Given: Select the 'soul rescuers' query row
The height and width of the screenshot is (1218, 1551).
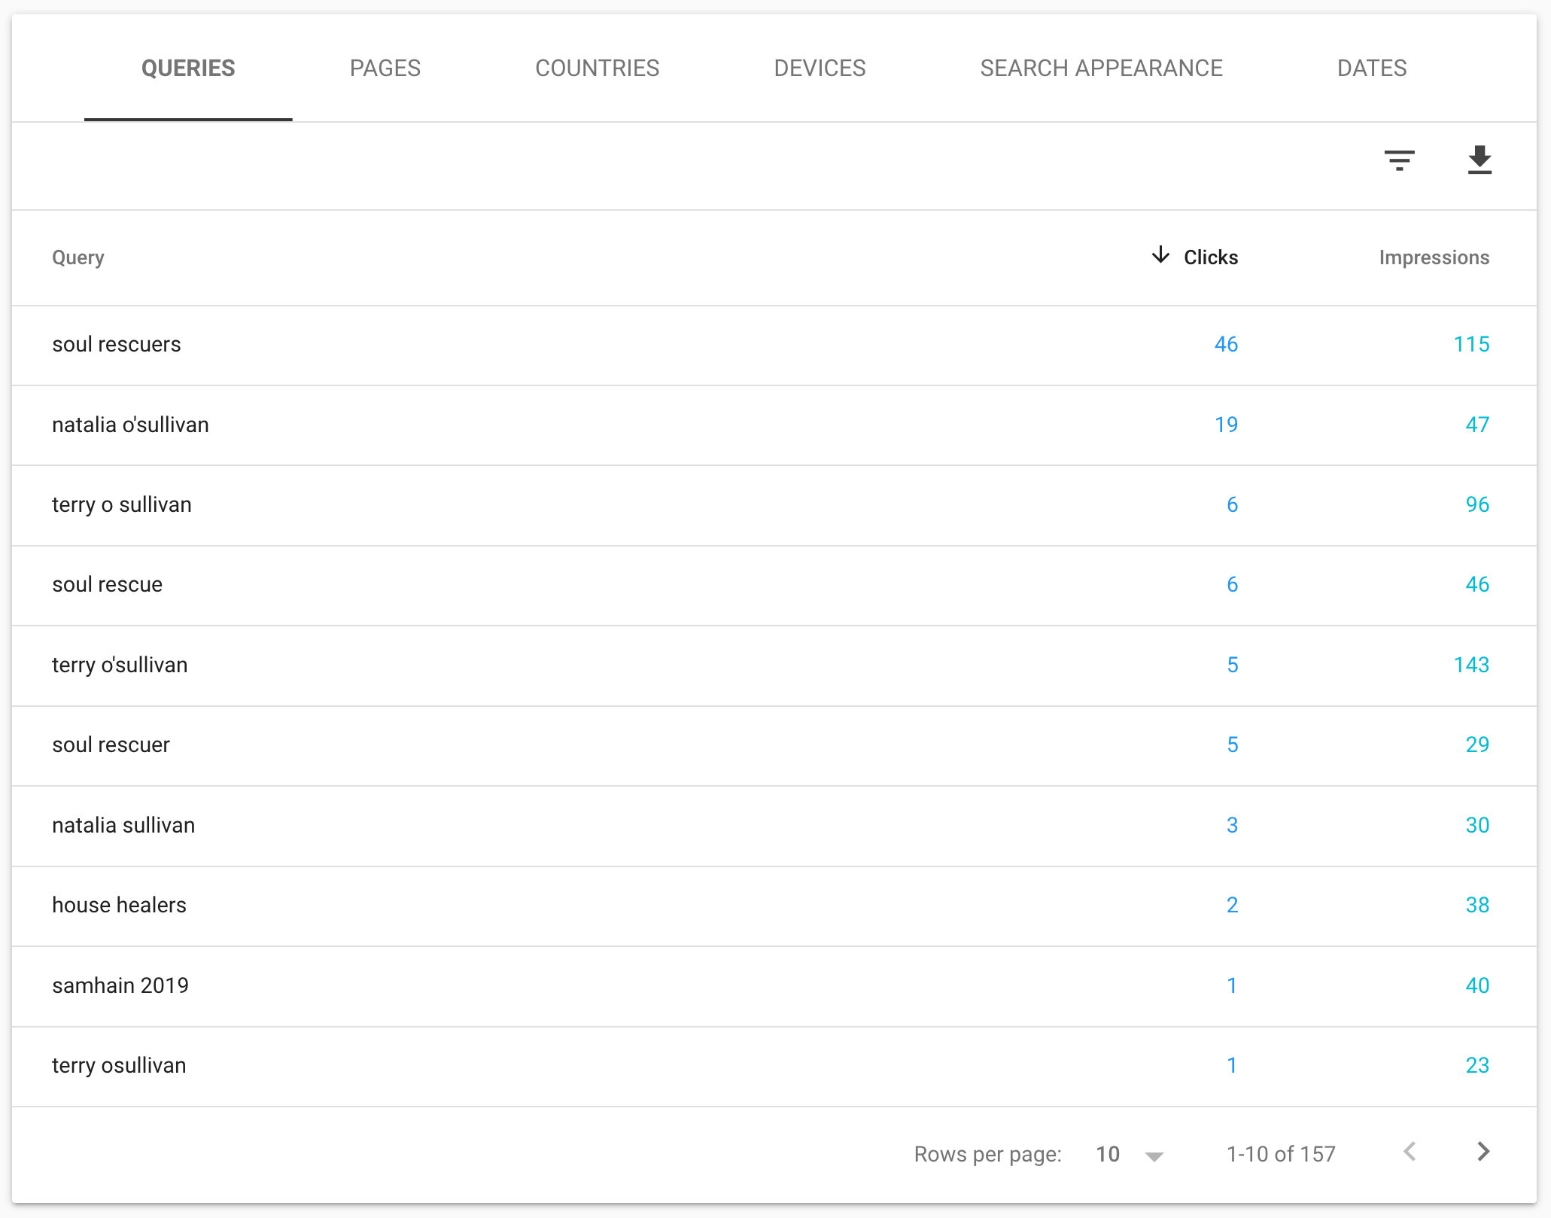Looking at the screenshot, I should 774,346.
